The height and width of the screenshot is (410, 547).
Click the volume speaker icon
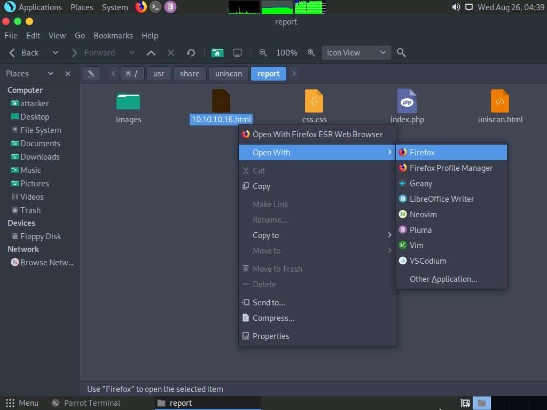(456, 7)
